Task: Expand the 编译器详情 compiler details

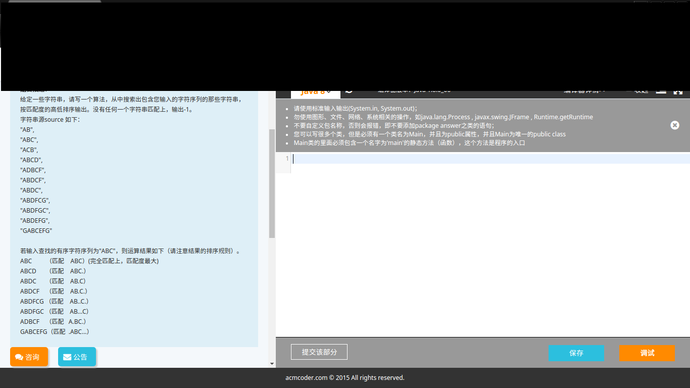Action: coord(584,92)
